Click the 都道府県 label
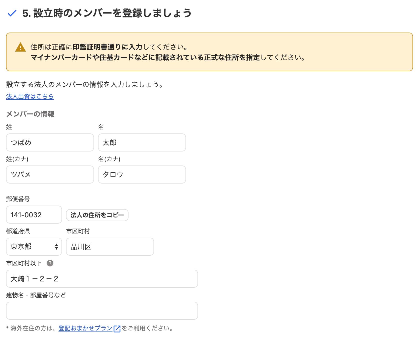The height and width of the screenshot is (337, 420). click(x=18, y=231)
